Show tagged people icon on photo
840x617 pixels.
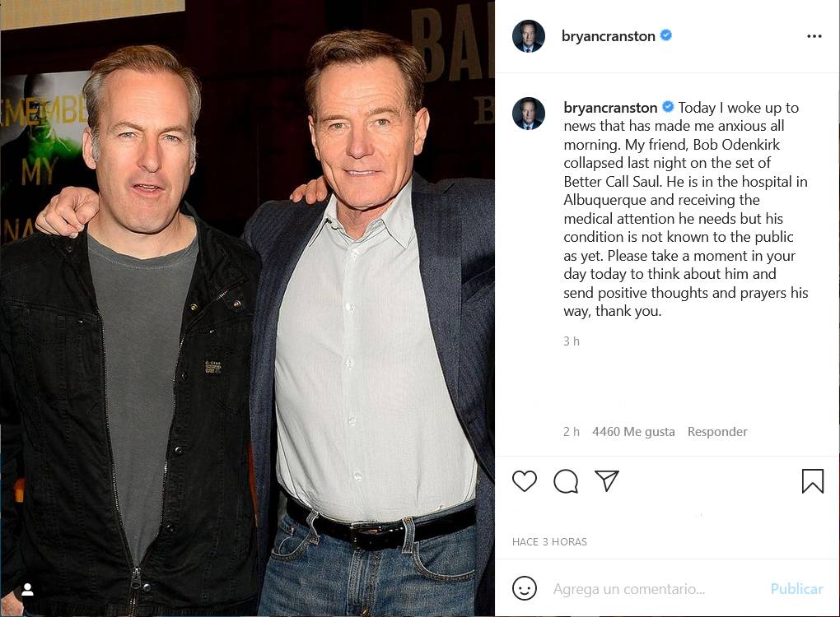click(x=27, y=590)
